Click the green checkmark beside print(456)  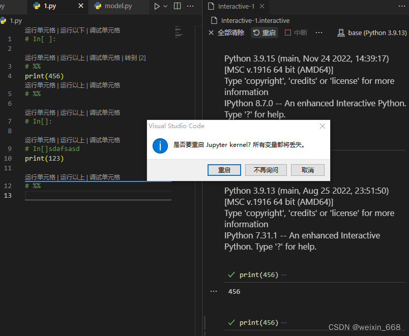point(230,274)
